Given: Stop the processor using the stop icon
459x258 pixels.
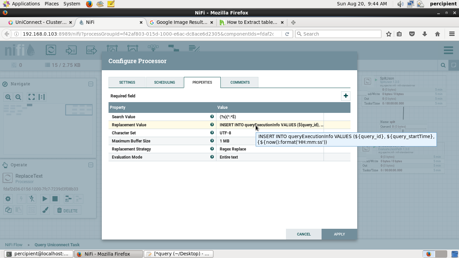Looking at the screenshot, I should click(x=55, y=199).
